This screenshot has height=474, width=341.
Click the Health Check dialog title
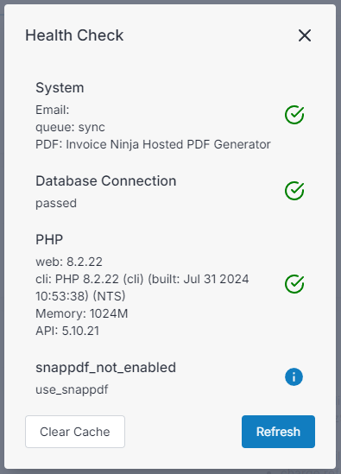point(74,35)
